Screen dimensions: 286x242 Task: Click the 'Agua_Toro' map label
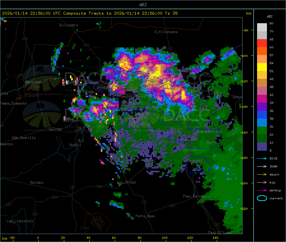(x=34, y=82)
